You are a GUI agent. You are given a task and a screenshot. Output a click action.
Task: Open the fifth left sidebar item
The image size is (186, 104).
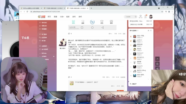[x=43, y=38]
